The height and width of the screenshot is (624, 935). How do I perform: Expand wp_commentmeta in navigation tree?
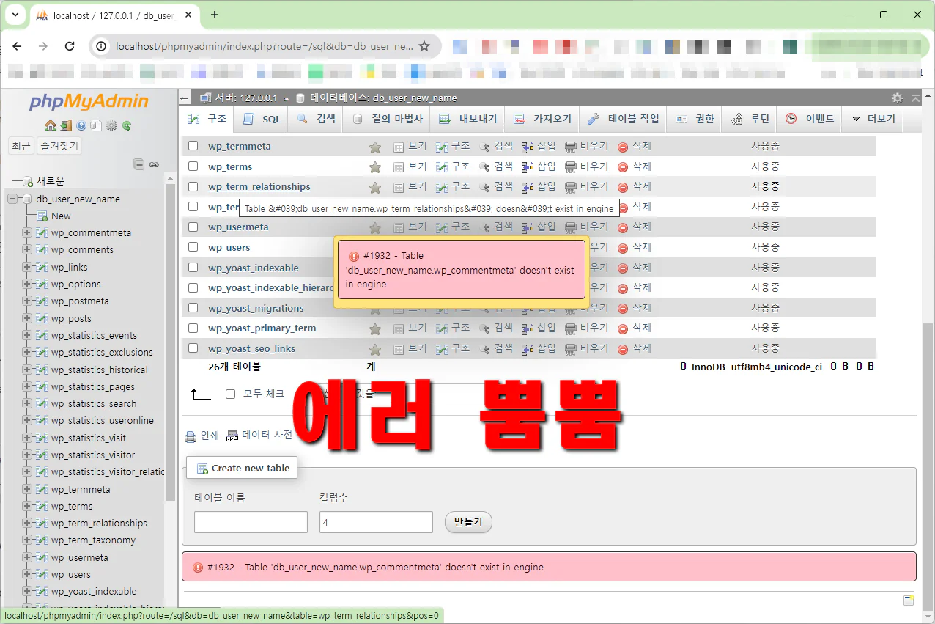pyautogui.click(x=27, y=232)
